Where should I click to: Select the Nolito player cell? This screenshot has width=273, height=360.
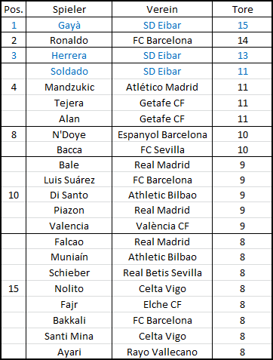coord(69,288)
